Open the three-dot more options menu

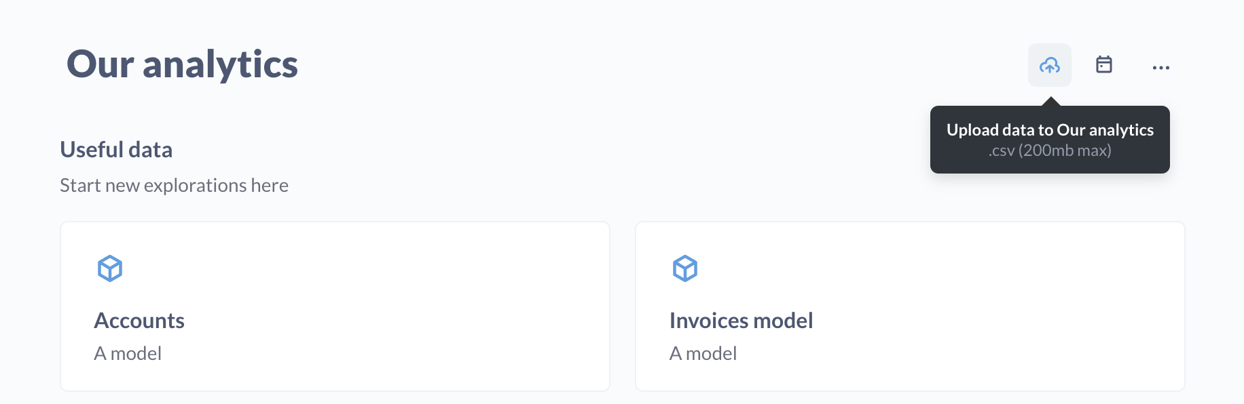[1160, 67]
